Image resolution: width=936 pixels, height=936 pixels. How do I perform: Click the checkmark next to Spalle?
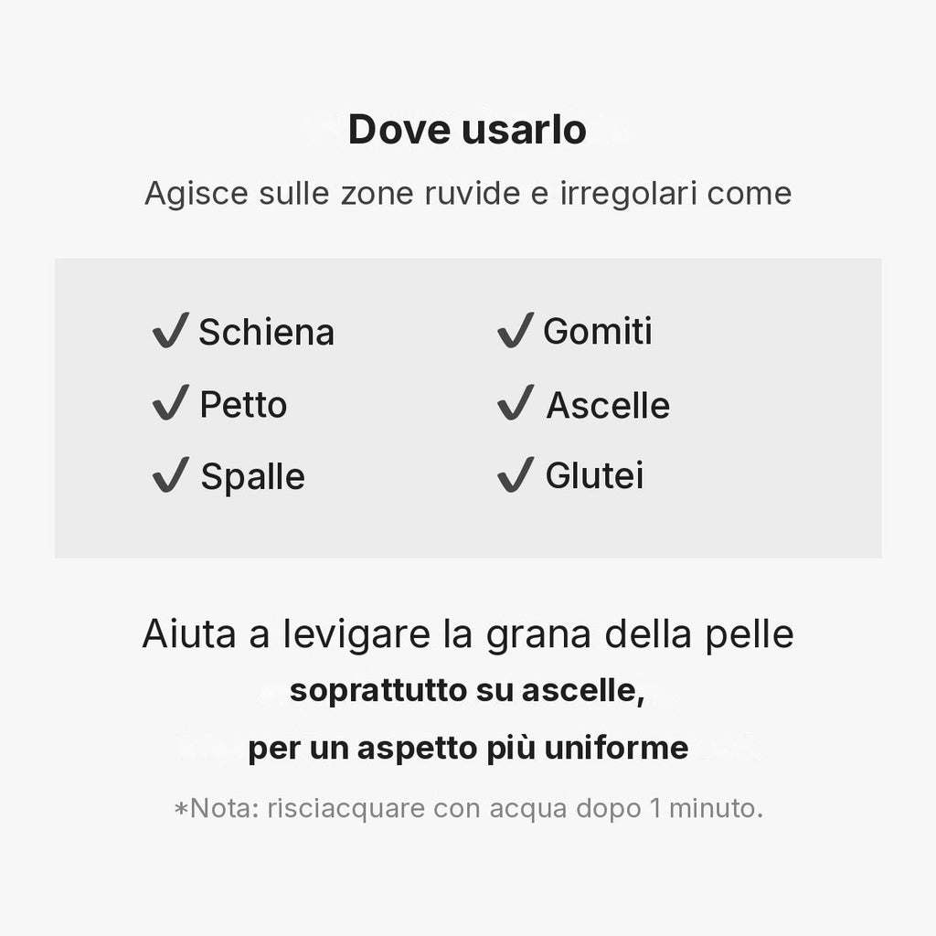(x=171, y=474)
